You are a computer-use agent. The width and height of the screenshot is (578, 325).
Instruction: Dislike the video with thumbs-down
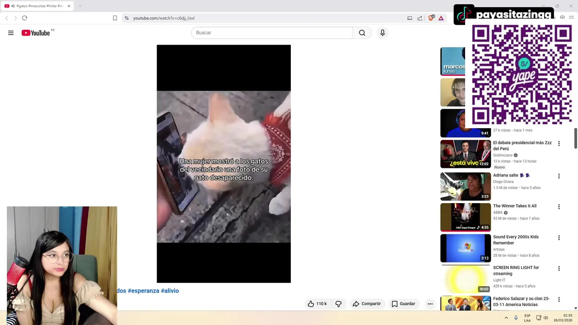(x=338, y=304)
